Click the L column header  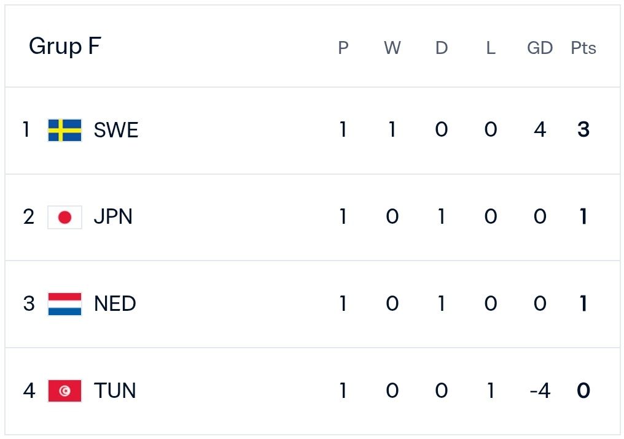(x=491, y=48)
